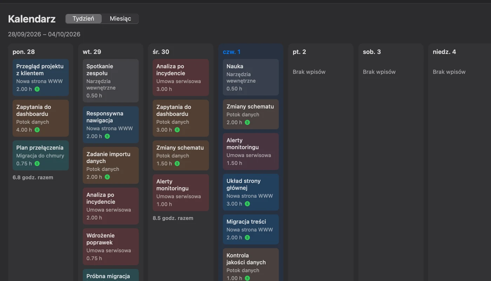Open Wednesday's Analiza po incydencie entry
The image size is (491, 281).
(181, 77)
